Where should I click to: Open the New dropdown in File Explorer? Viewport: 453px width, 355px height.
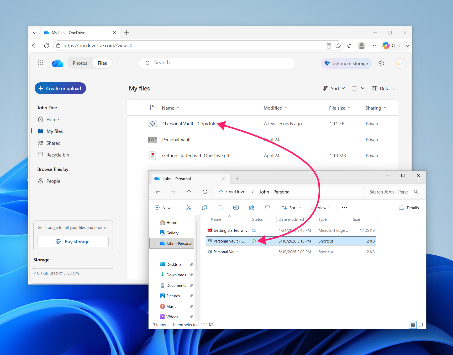tap(165, 208)
